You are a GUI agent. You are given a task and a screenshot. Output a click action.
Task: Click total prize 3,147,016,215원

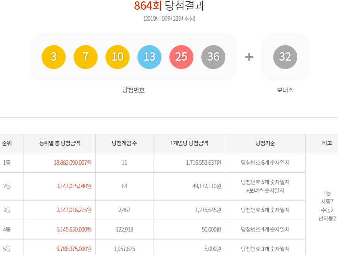coord(74,210)
